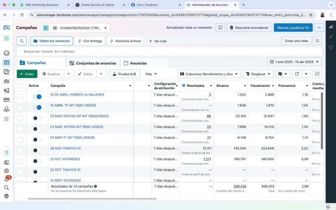Screen dimensions: 336x210
Task: Check the box for 23 MAR TF INT FB/IG VIDEOS row
Action: (x=20, y=139)
